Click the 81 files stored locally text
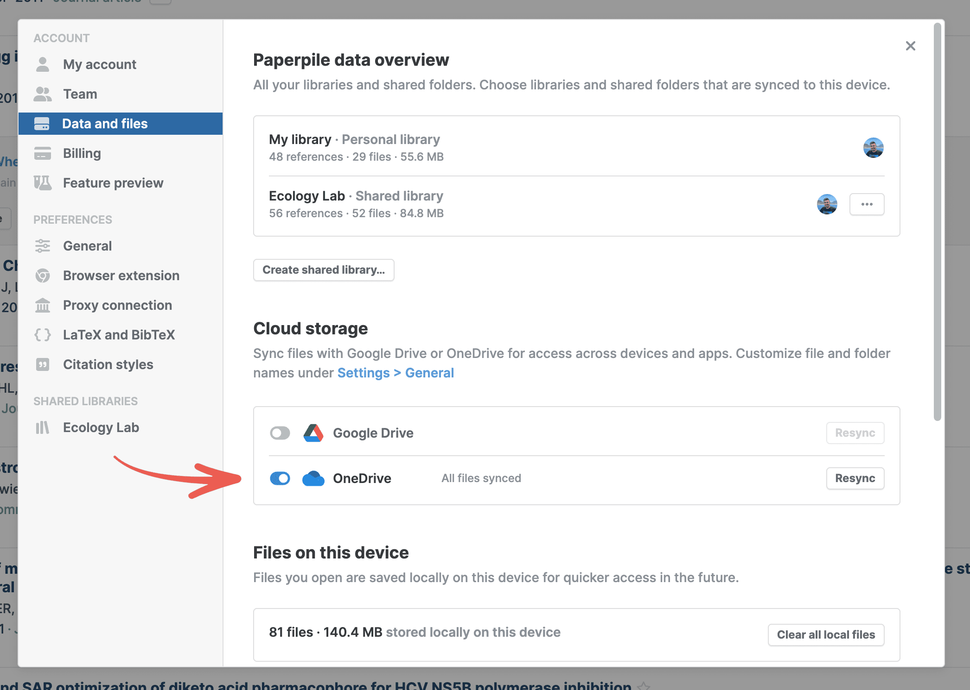The height and width of the screenshot is (690, 970). click(x=415, y=632)
